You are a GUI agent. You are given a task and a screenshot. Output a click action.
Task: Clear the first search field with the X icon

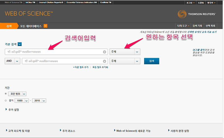[x=104, y=52]
